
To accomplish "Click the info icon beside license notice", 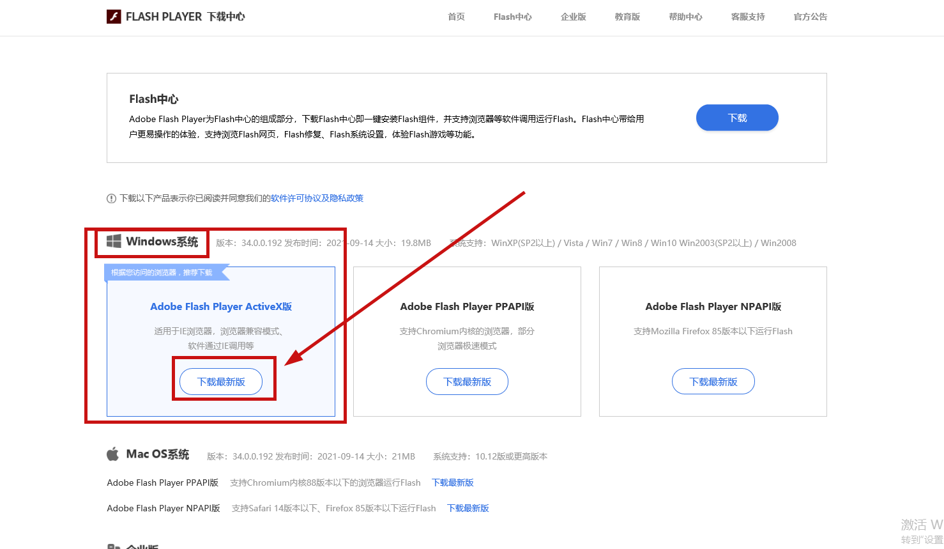I will [111, 199].
